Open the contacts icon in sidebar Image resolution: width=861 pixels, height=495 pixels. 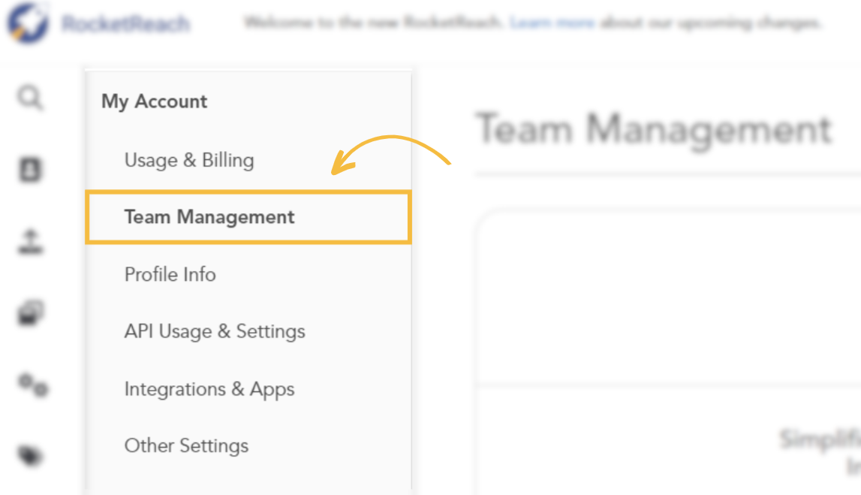tap(30, 169)
